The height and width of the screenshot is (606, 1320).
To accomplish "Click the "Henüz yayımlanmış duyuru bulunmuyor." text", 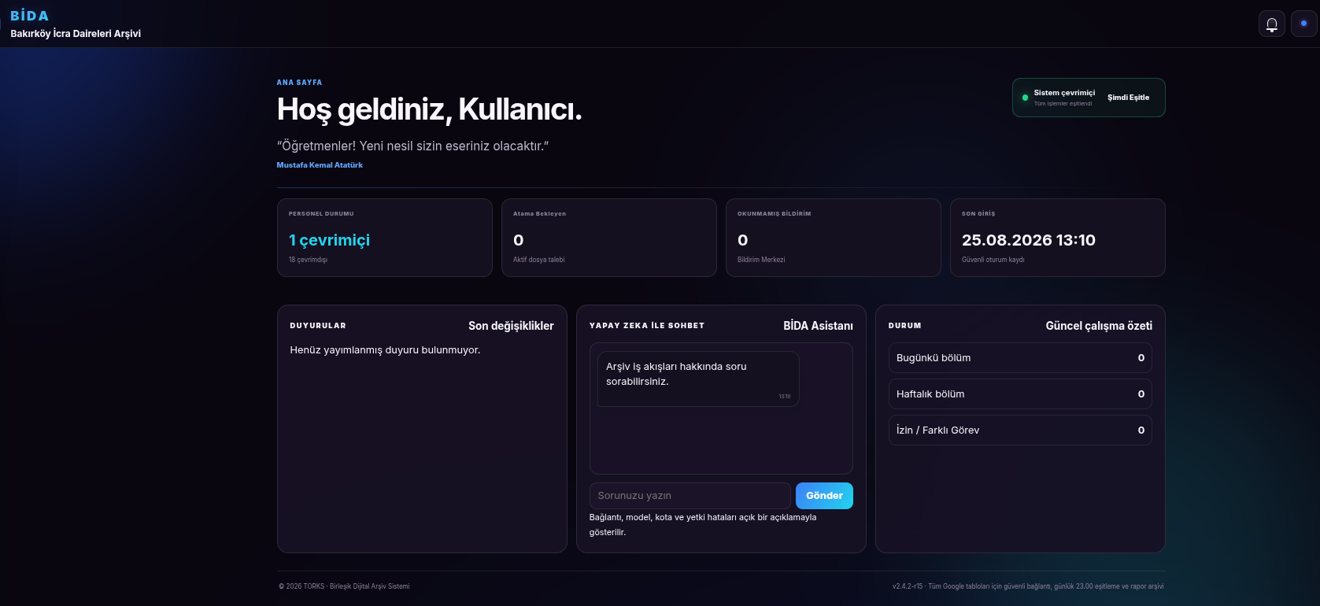I will pos(385,350).
